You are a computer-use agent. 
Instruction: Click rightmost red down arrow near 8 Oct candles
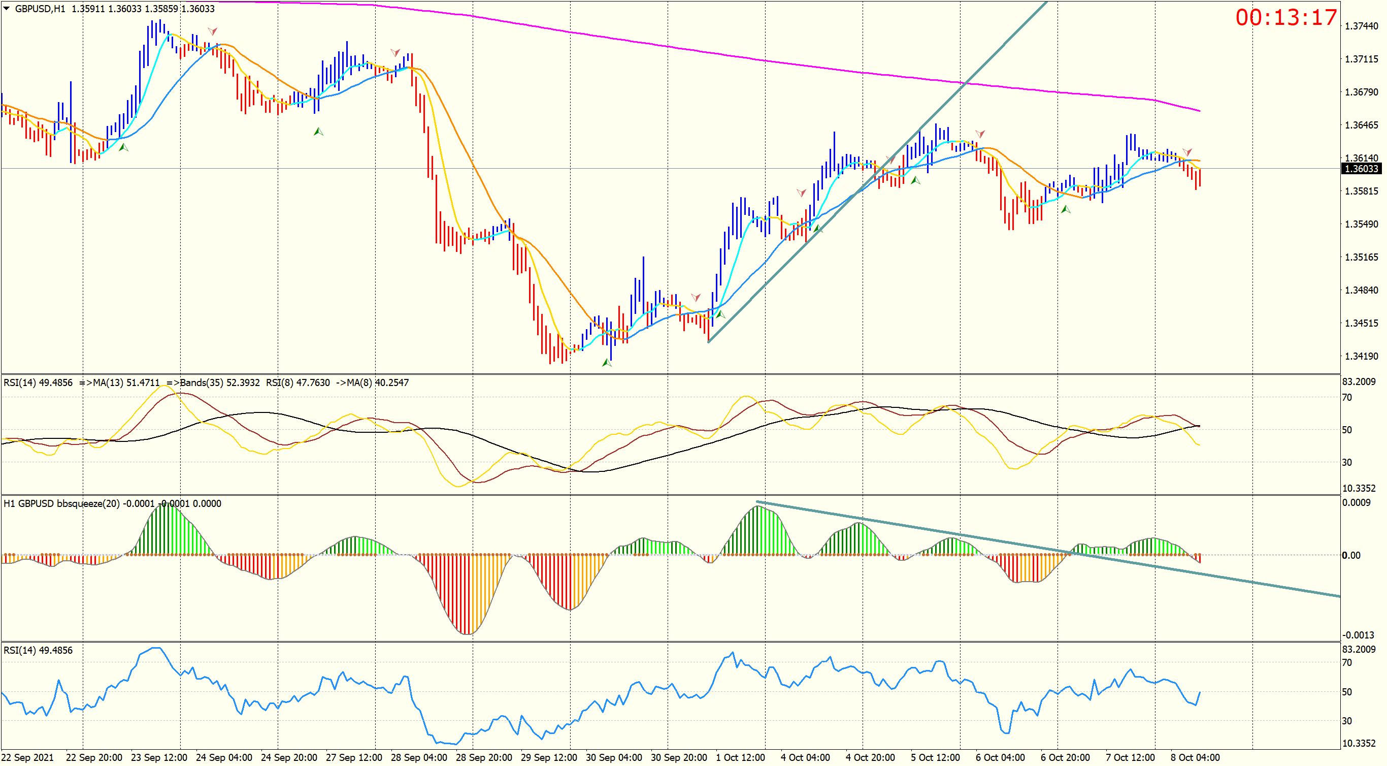[1187, 152]
